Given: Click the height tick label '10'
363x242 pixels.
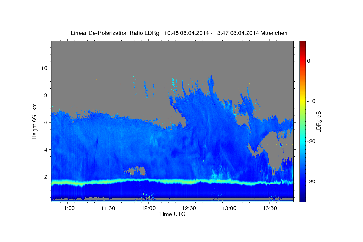Looking at the screenshot, I should (x=44, y=68).
